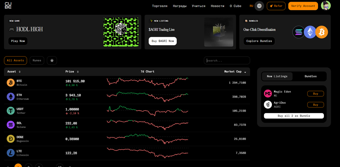Select the Dogecoin coin icon
The width and height of the screenshot is (340, 167).
(10, 139)
